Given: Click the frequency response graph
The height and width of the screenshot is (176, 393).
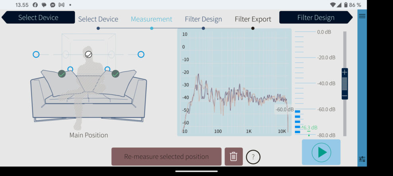Looking at the screenshot, I should [x=234, y=82].
